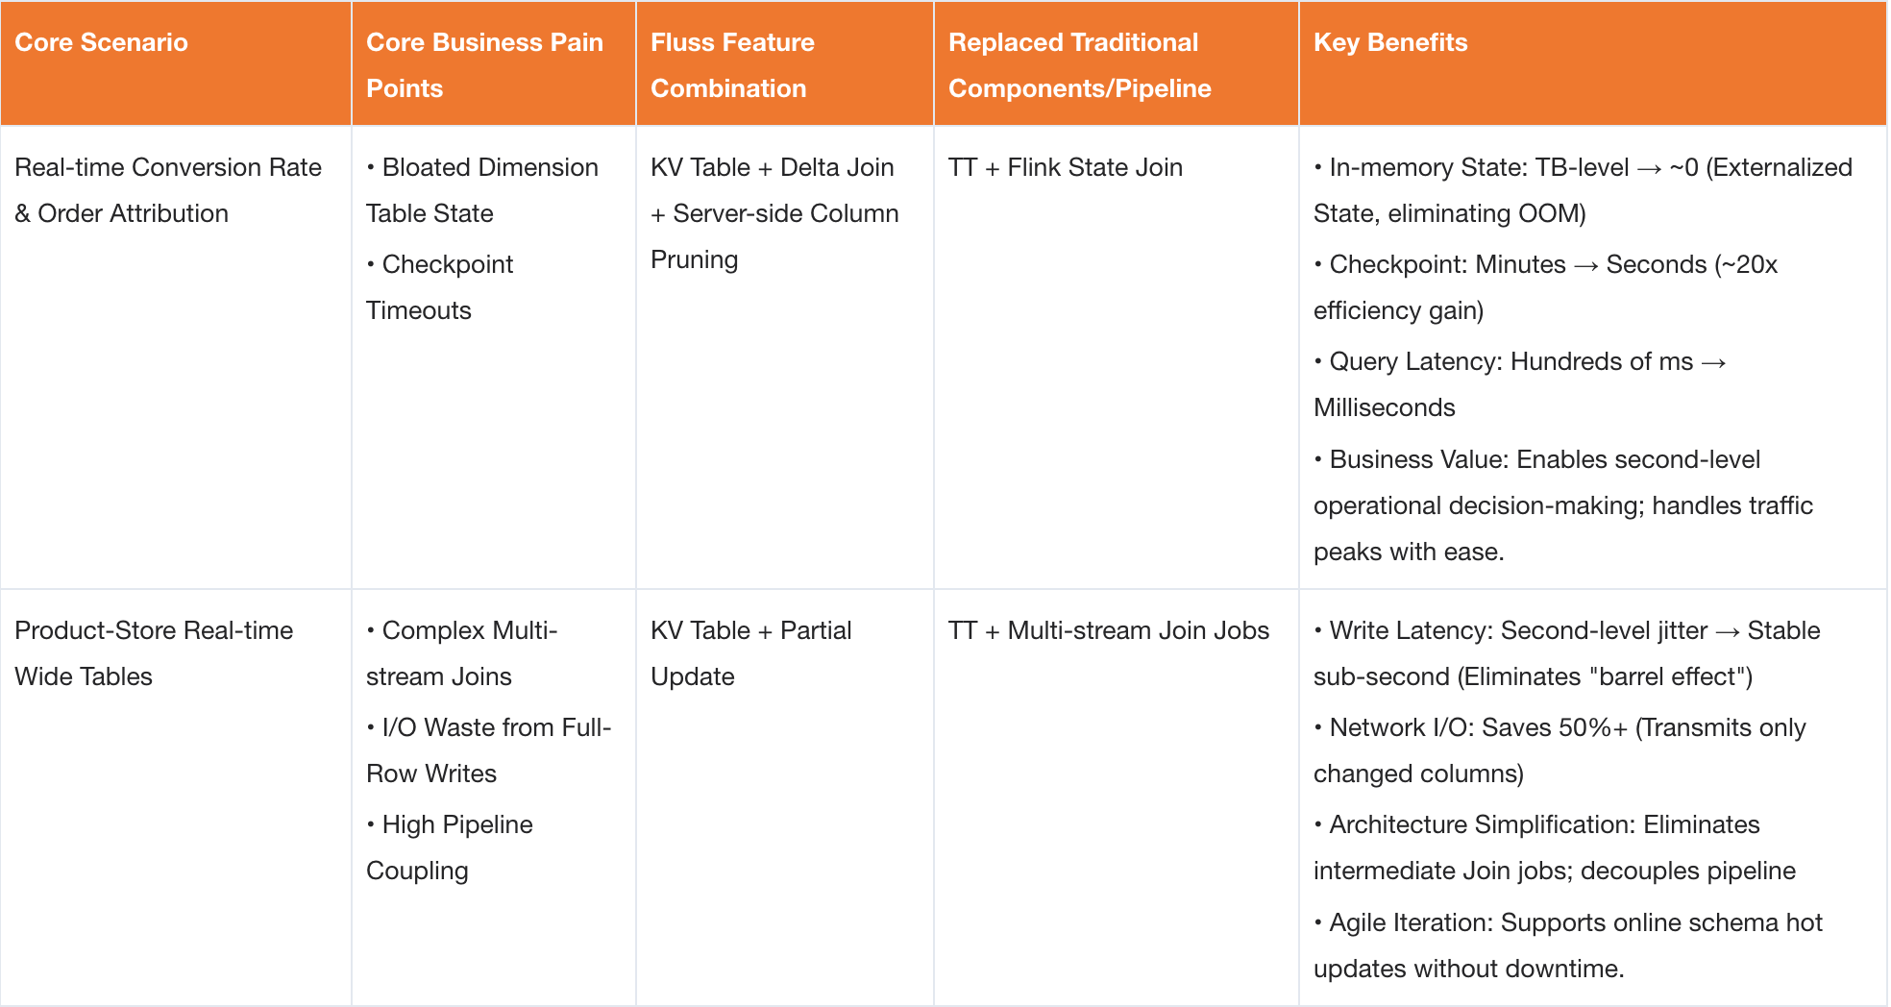
Task: Click the Query Latency benefit bullet
Action: (1520, 384)
